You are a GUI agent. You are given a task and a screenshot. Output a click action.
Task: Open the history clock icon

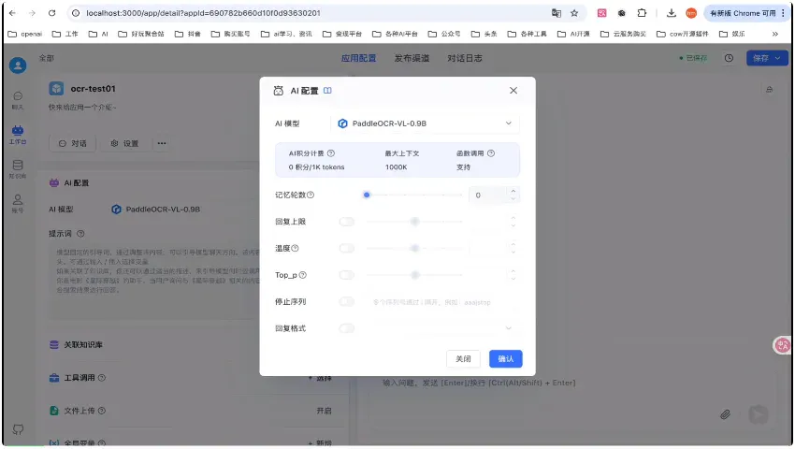729,58
